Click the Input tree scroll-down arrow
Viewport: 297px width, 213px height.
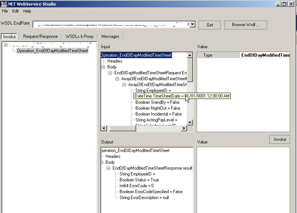(190, 123)
